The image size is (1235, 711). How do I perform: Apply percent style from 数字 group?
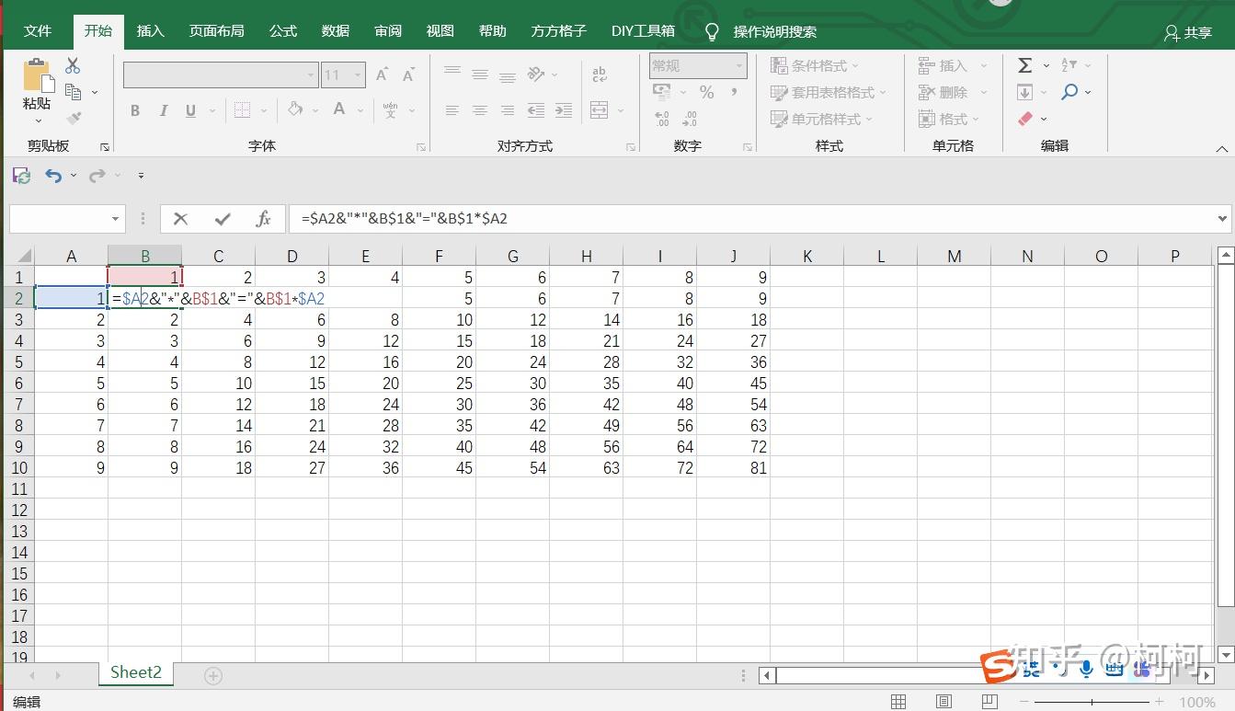coord(705,92)
